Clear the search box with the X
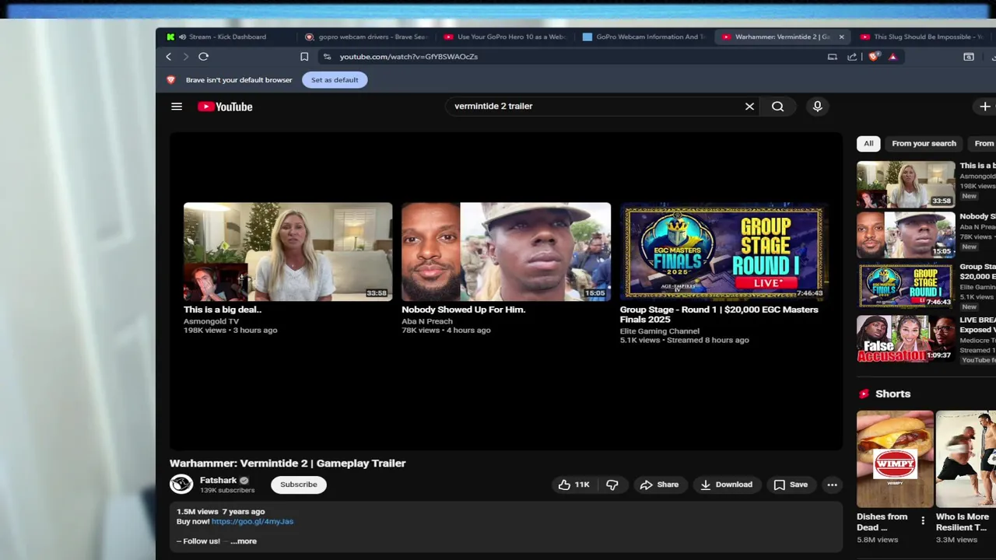 749,107
